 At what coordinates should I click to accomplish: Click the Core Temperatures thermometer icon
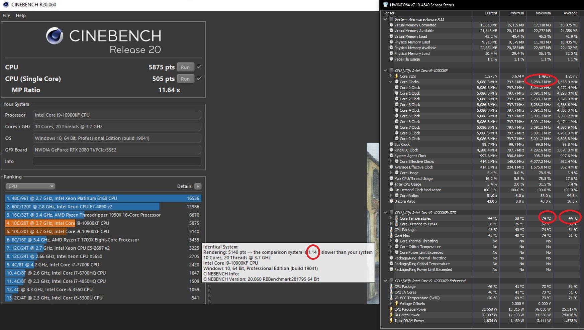[396, 218]
